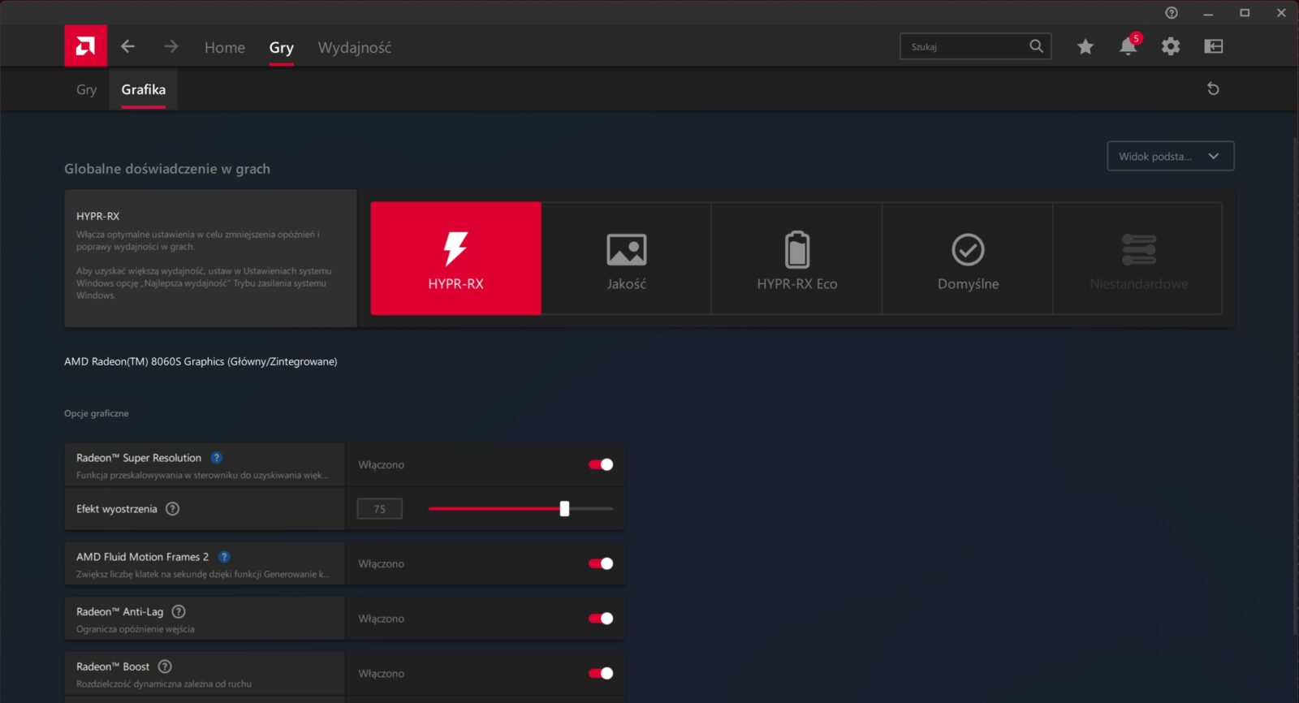1299x703 pixels.
Task: Turn off AMD Fluid Motion Frames 2
Action: click(x=601, y=563)
